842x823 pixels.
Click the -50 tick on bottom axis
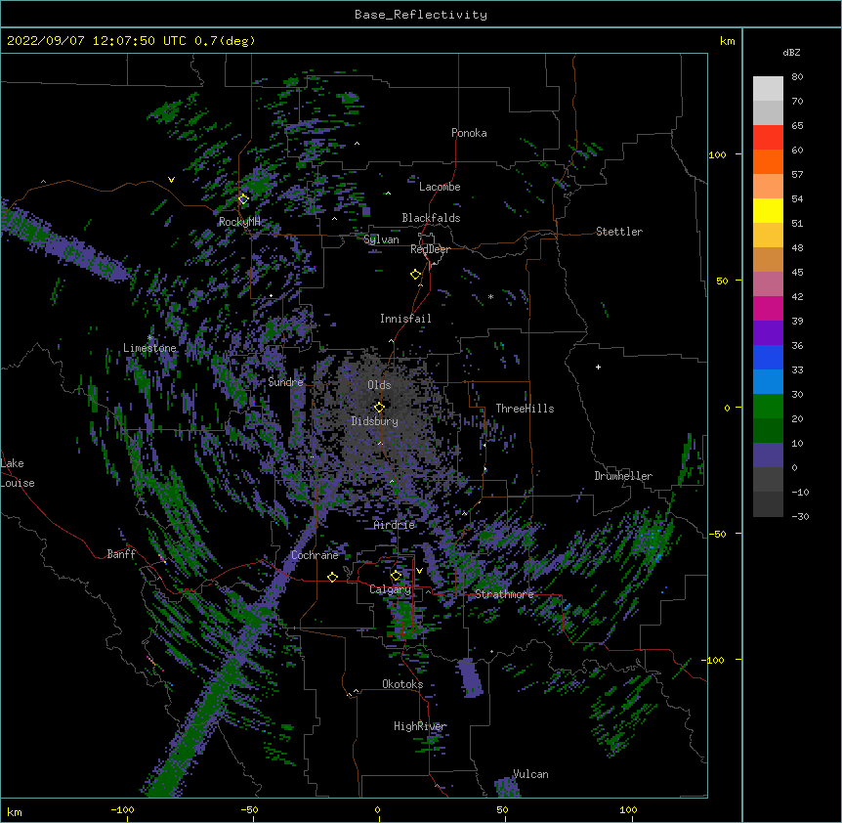tap(249, 809)
